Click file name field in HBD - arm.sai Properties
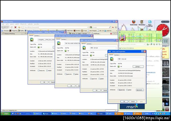Viewport: 171px width, 121px height. tap(103, 48)
